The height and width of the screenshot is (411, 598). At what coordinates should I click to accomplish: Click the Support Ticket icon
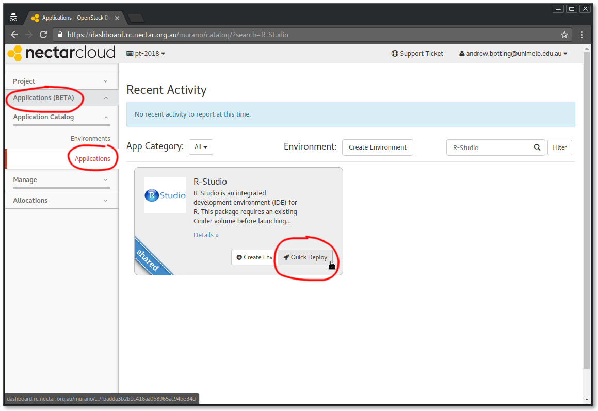click(395, 53)
